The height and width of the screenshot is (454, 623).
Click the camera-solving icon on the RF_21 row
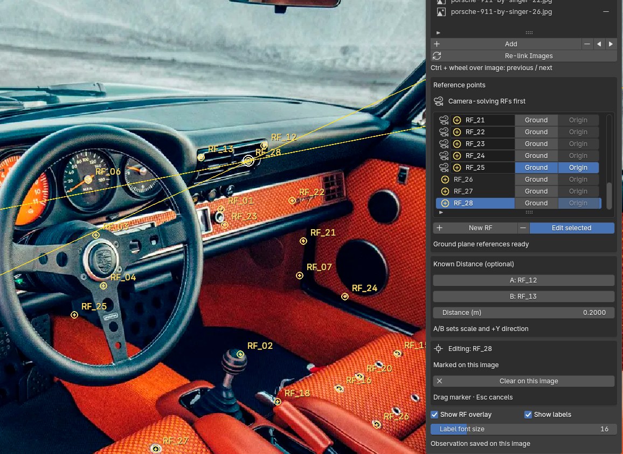(444, 120)
